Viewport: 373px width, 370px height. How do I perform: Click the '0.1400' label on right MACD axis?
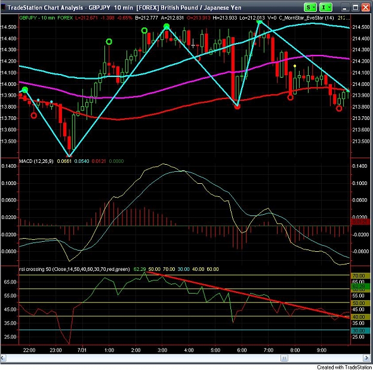(359, 166)
